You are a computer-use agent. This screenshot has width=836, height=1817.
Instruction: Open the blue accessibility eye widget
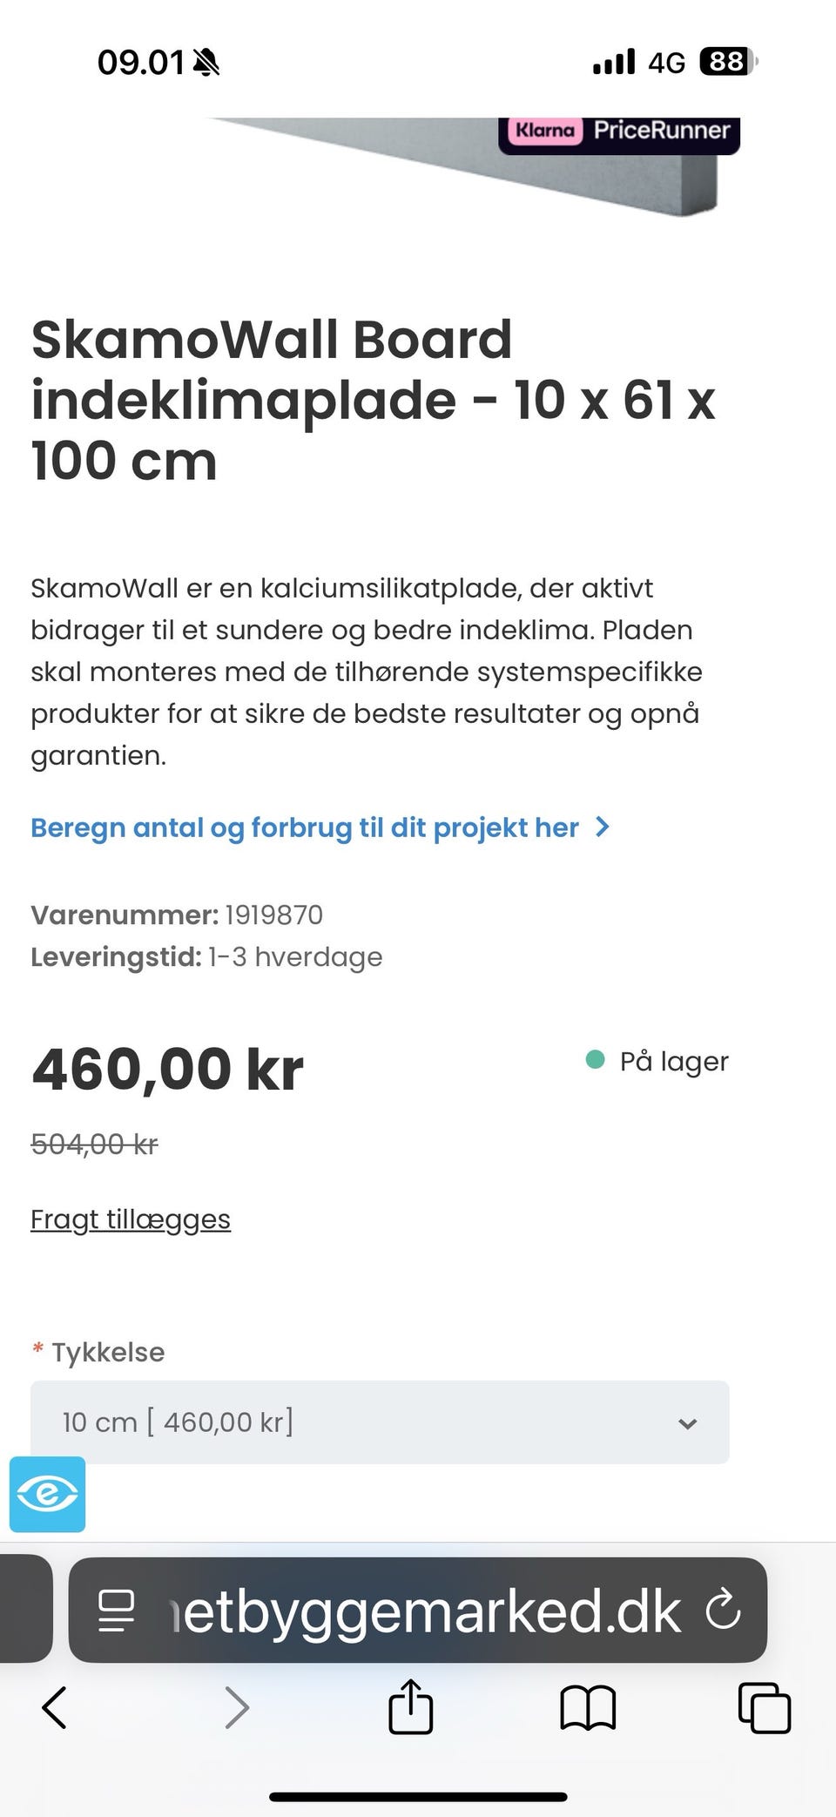tap(48, 1494)
